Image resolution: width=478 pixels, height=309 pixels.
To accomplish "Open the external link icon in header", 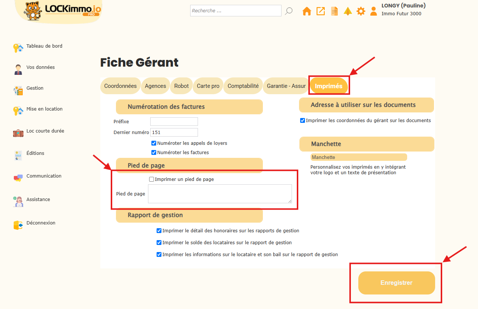I will tap(321, 11).
